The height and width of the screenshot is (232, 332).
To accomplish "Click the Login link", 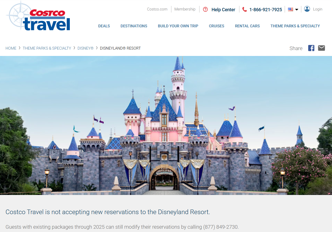I will pos(317,9).
